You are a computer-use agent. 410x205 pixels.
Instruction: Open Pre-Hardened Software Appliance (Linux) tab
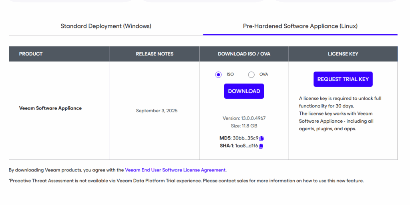[300, 26]
